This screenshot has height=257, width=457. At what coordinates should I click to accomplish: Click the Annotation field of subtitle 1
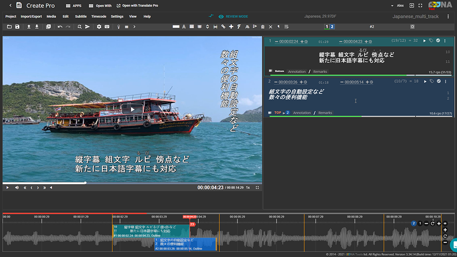(x=297, y=72)
